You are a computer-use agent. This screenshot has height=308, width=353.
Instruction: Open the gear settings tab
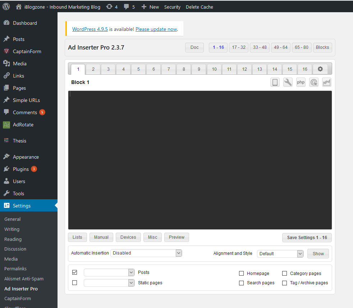[x=320, y=69]
